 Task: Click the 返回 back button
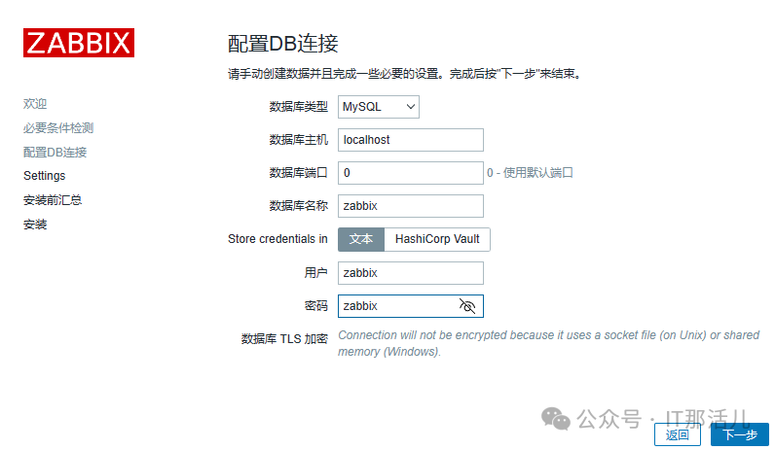click(677, 434)
